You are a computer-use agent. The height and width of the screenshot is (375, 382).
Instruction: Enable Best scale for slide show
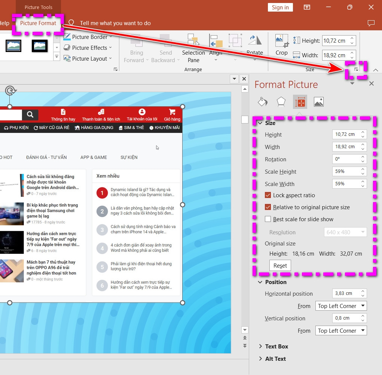268,219
